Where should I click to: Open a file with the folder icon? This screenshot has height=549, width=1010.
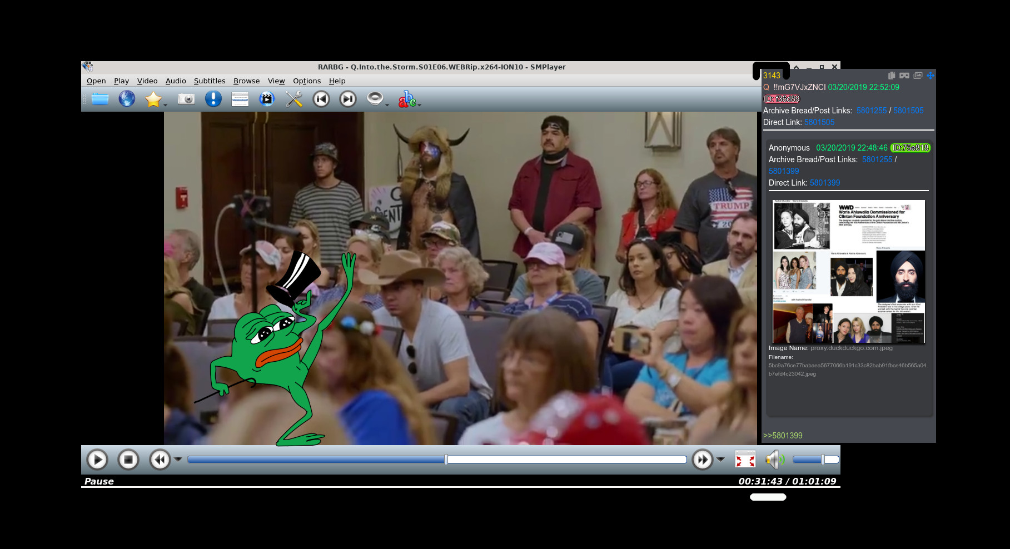(100, 99)
